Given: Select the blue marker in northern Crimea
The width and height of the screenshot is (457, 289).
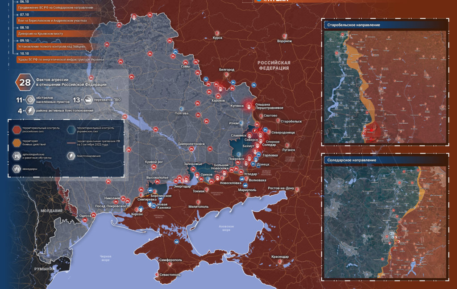Looking at the screenshot, I should 177,242.
